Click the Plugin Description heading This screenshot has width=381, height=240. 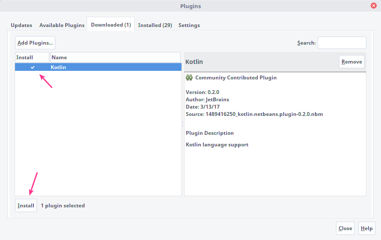tap(210, 133)
